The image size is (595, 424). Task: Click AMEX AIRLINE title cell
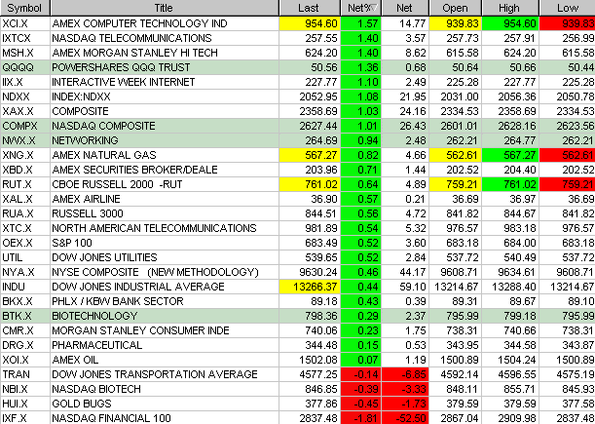tap(165, 199)
